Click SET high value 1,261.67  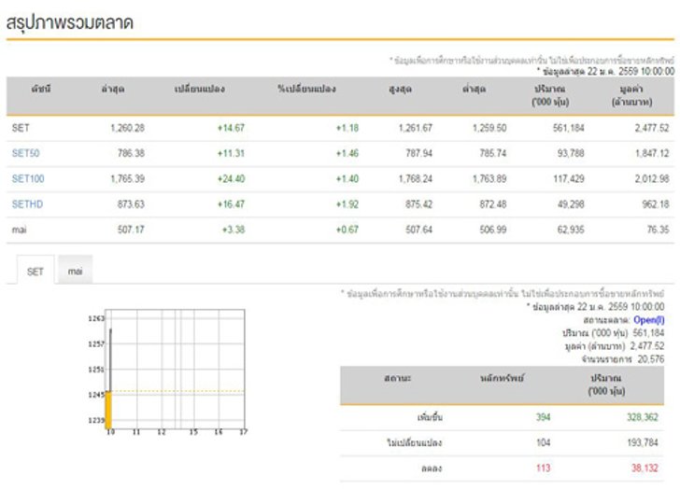[416, 128]
